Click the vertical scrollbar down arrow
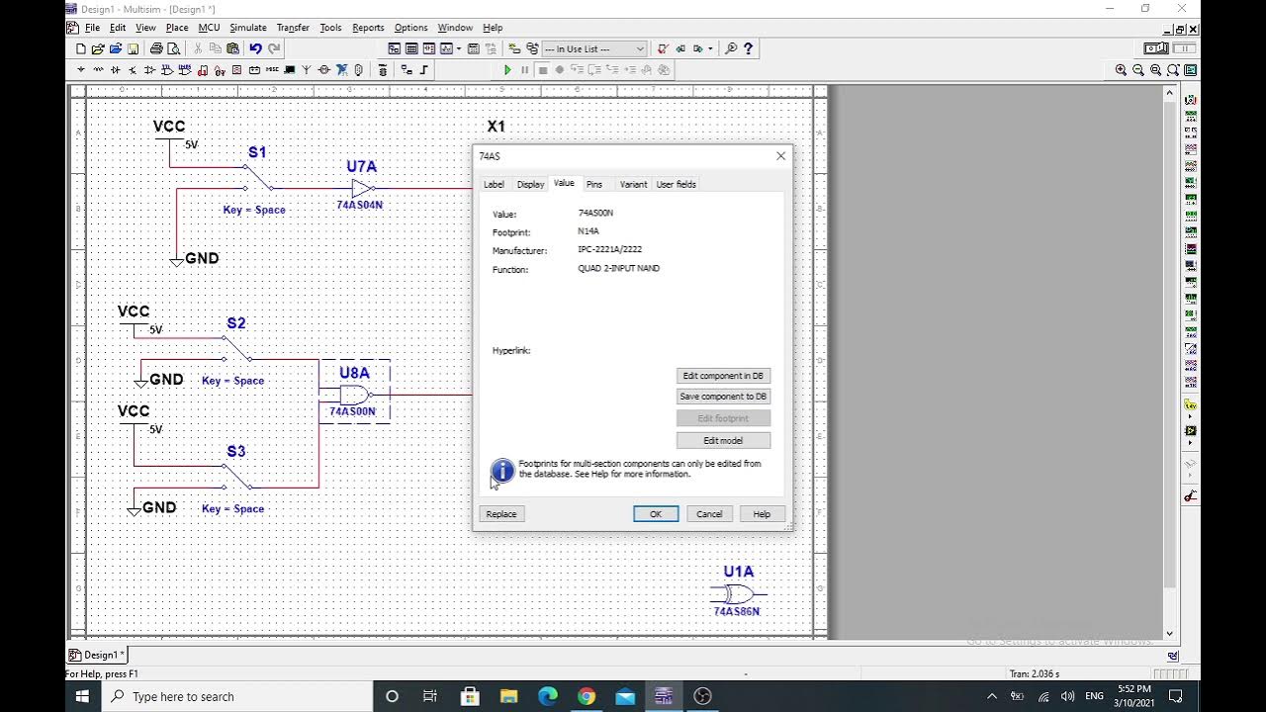The image size is (1266, 712). [x=1170, y=633]
